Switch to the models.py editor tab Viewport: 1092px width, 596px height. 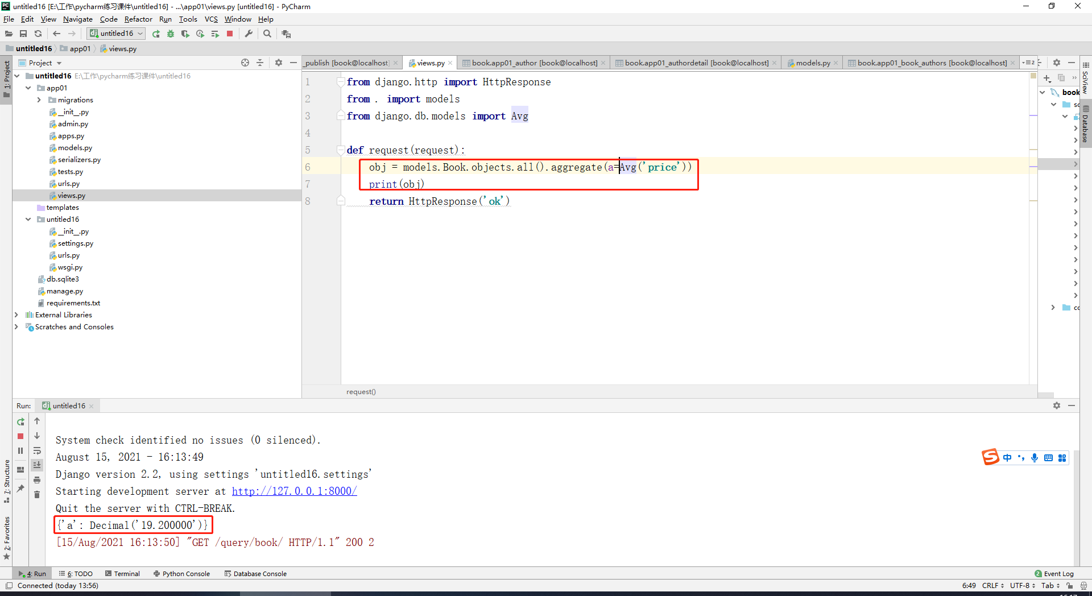pos(813,63)
